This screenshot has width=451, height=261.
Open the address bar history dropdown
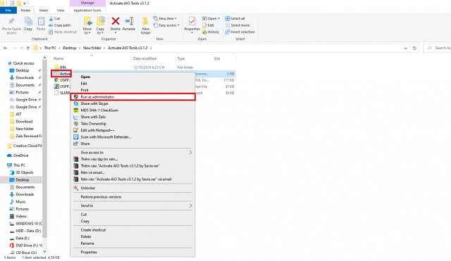[405, 49]
